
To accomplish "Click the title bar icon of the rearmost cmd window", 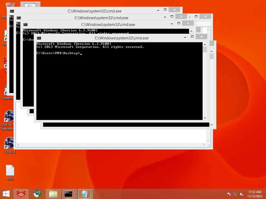I will (x=12, y=11).
